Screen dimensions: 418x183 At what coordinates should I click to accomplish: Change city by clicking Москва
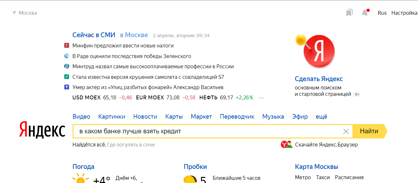coord(28,13)
